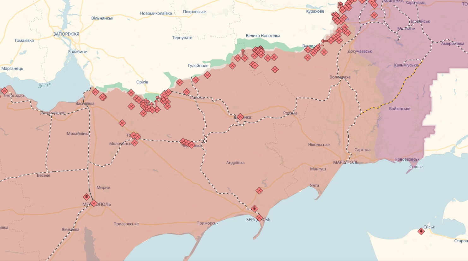Click the Дніпро river label
Viewport: 468px width, 261px height.
tap(45, 85)
